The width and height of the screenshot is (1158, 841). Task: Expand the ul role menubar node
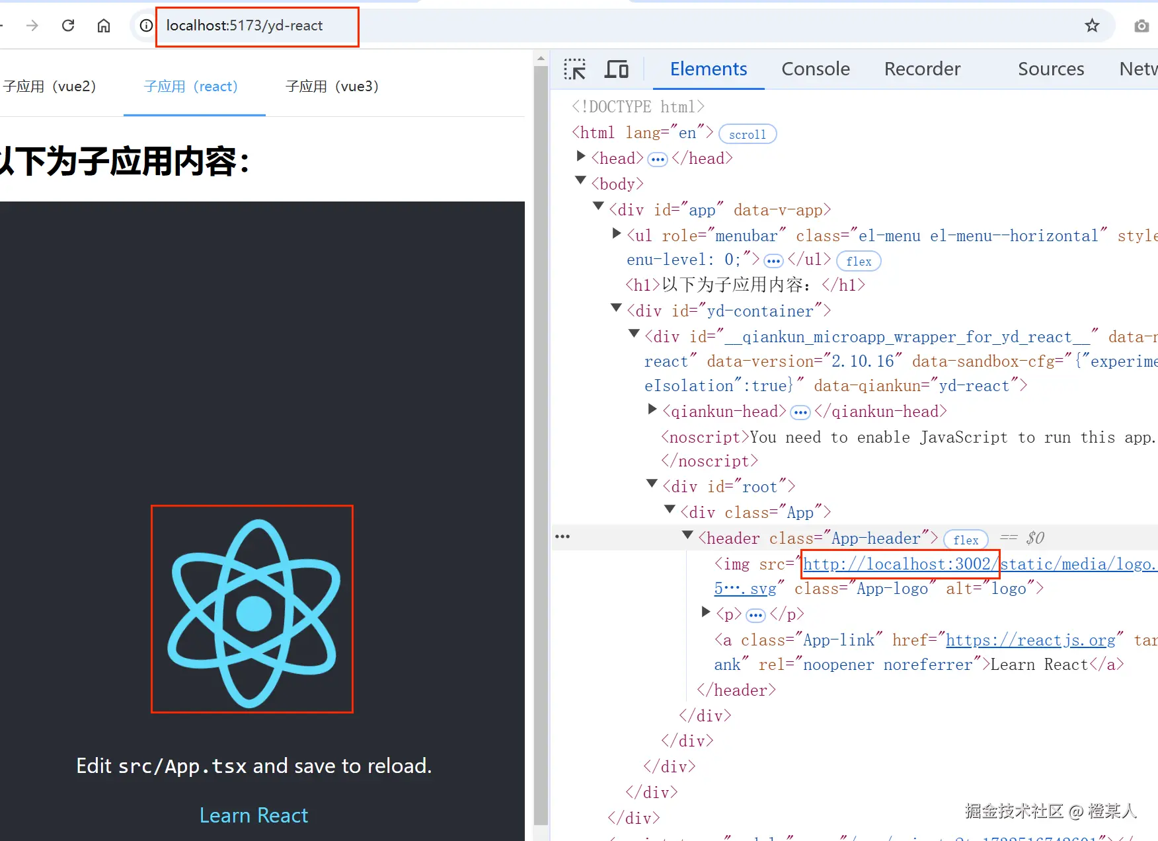(x=617, y=233)
